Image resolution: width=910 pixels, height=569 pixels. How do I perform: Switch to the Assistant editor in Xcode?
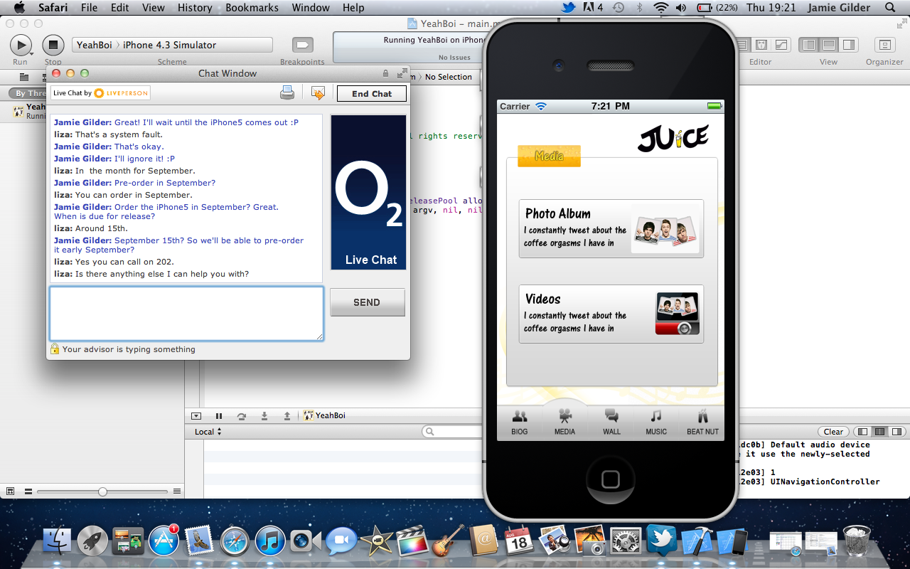point(761,45)
